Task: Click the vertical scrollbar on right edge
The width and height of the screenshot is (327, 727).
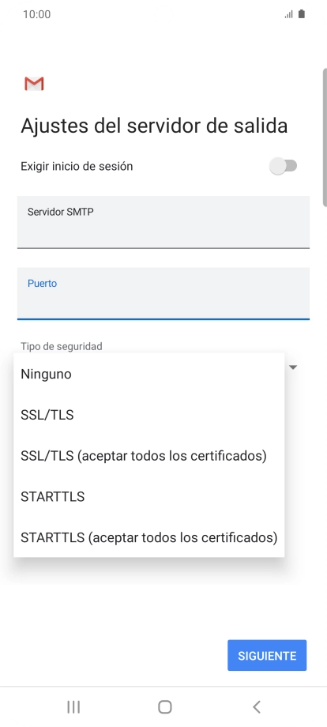Action: tap(325, 137)
